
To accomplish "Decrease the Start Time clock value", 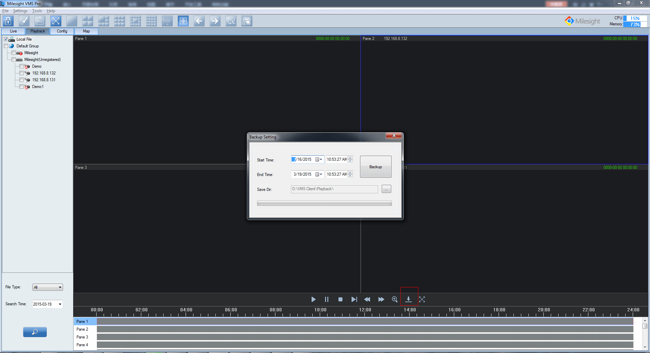I will coord(350,161).
